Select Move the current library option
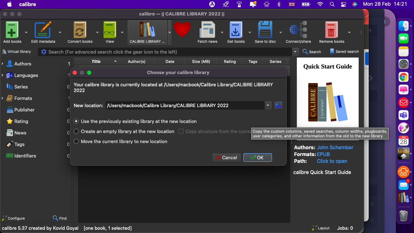The image size is (414, 233). coord(121,141)
